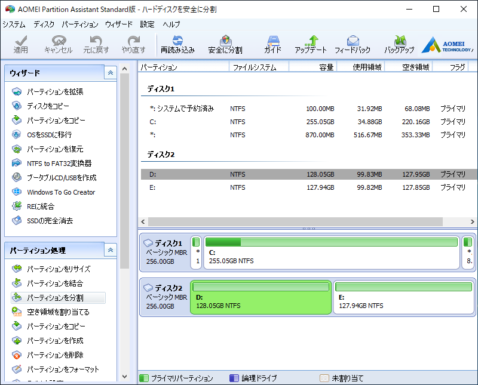Click the キャンセル toolbar icon

(x=59, y=45)
